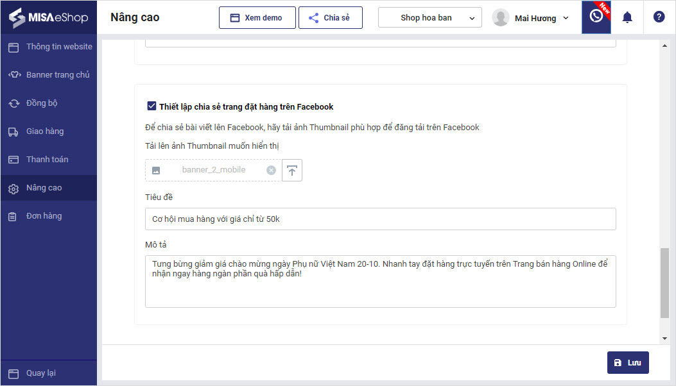Screen dimensions: 676x386
Task: Click the Quay lại window icon
Action: tap(13, 374)
